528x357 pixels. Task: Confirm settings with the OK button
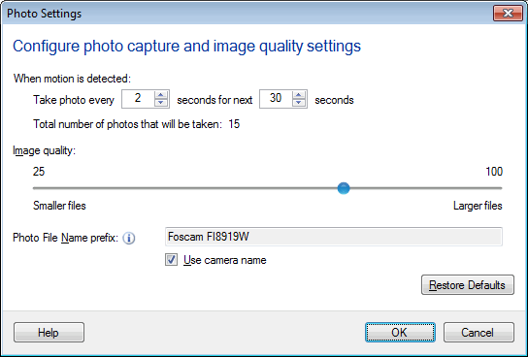(400, 333)
